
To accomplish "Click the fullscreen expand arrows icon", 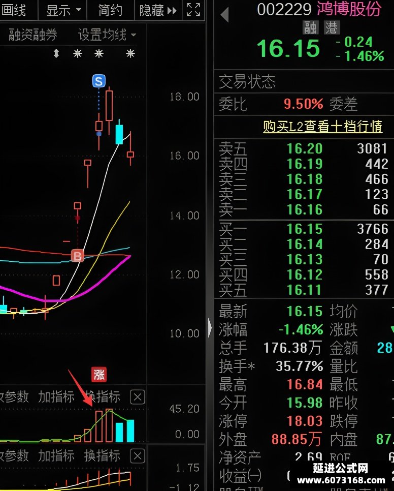I will (x=193, y=10).
